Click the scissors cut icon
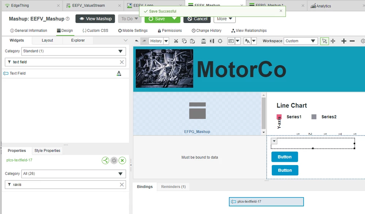The width and height of the screenshot is (365, 214). click(176, 41)
